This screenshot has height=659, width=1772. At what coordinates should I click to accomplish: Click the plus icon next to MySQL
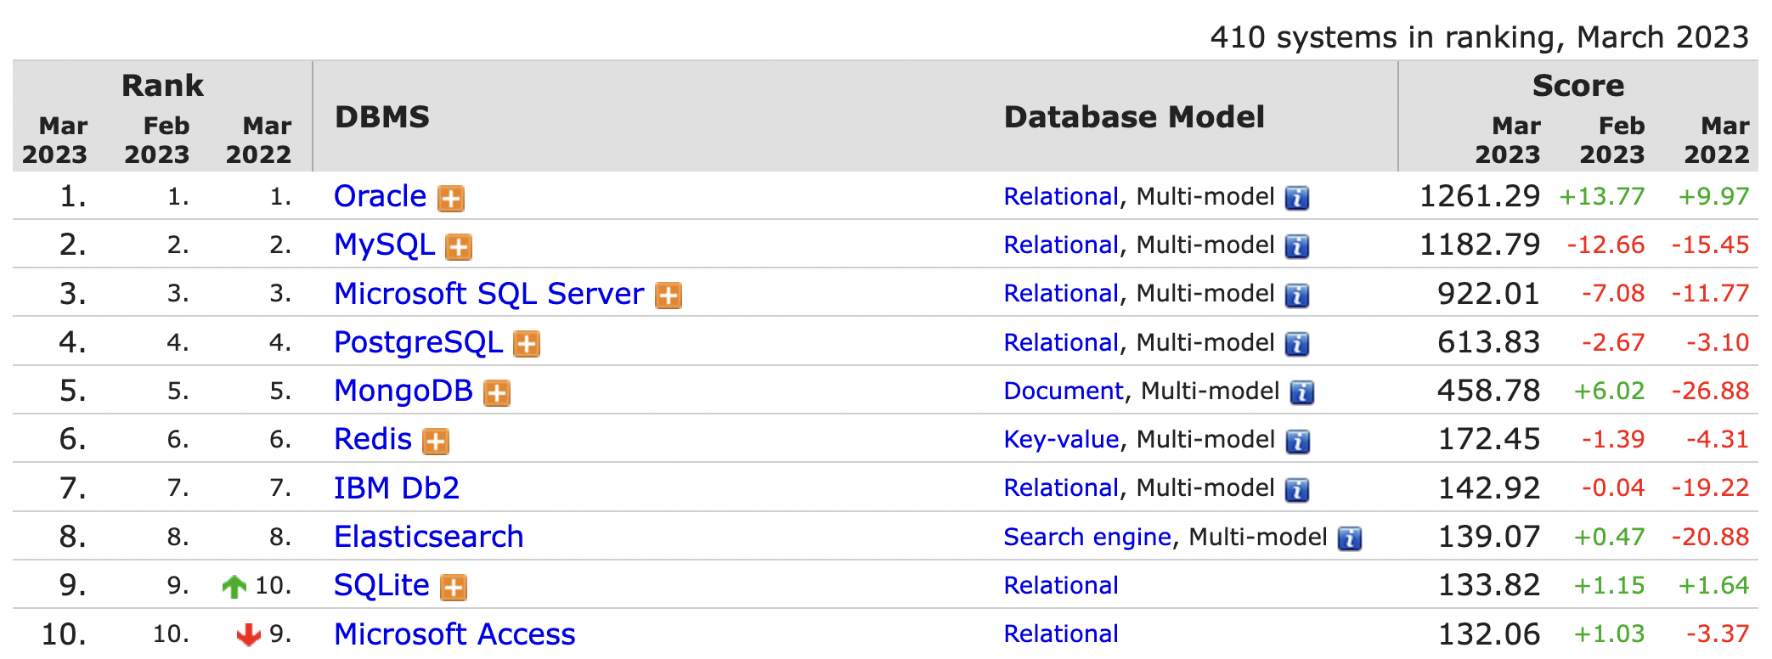(x=459, y=247)
